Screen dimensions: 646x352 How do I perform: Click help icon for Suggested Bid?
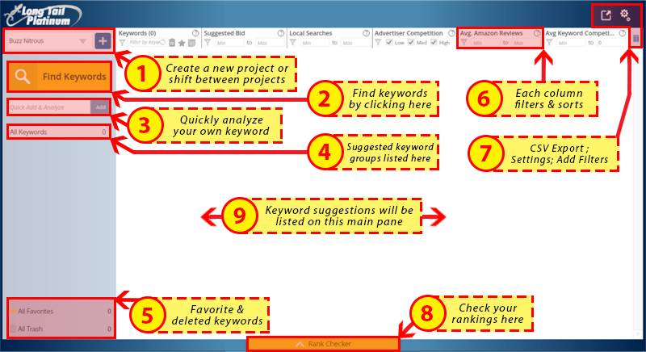click(281, 33)
